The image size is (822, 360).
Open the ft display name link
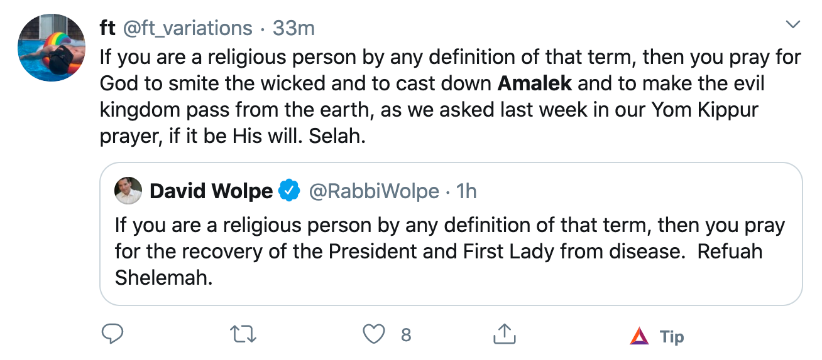(x=107, y=28)
